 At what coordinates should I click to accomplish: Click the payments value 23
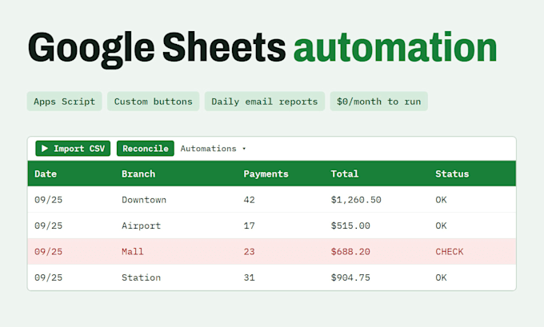[249, 251]
